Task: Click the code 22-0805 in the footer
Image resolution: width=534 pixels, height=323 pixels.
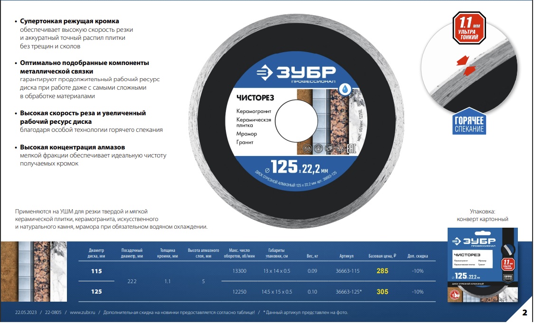Action: (x=53, y=313)
